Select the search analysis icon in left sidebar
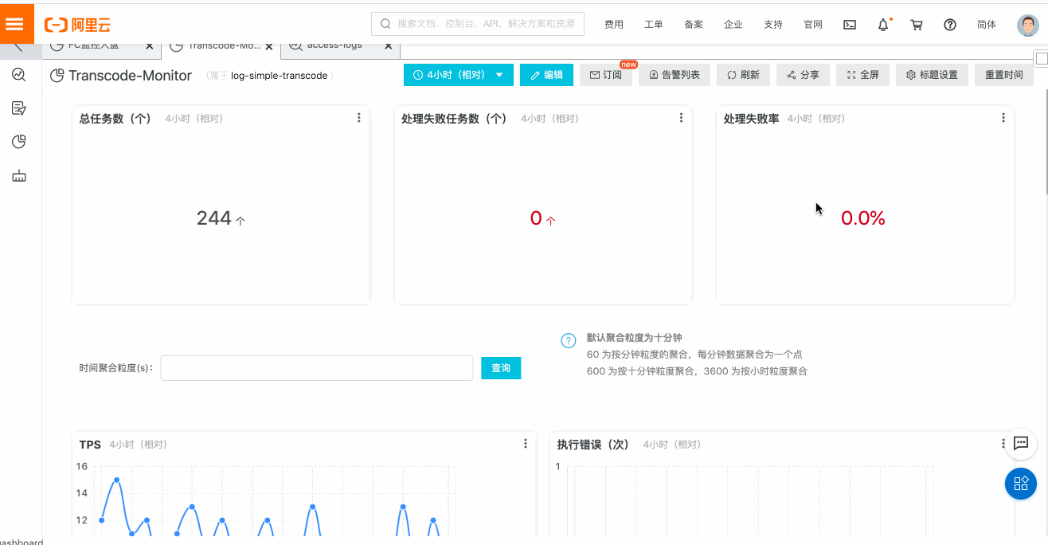 pos(18,75)
